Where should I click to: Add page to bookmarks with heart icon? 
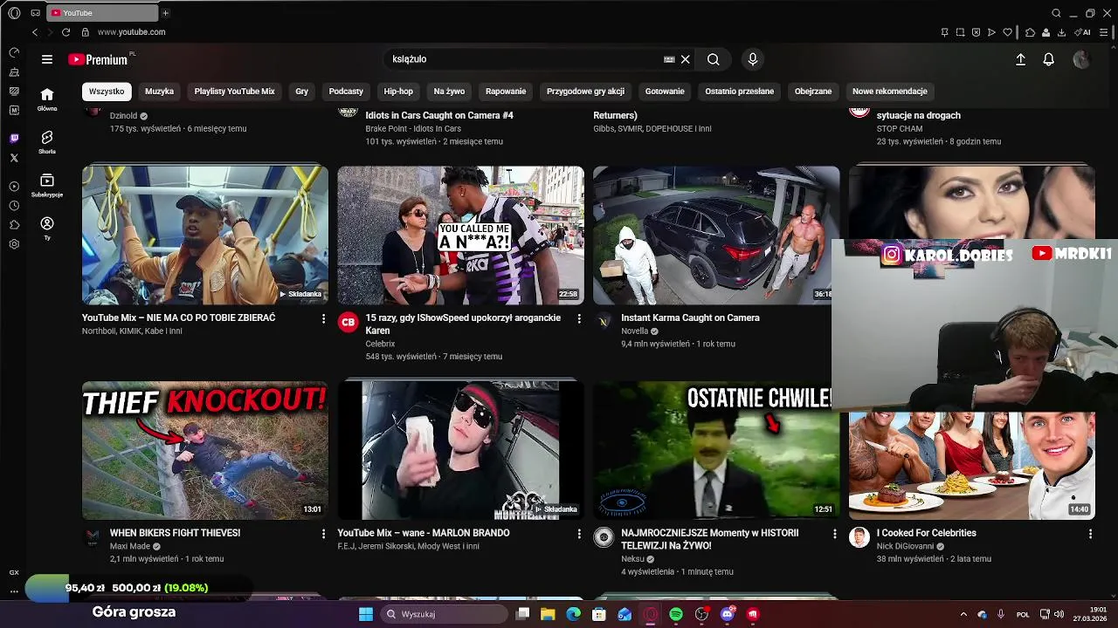pos(1007,32)
